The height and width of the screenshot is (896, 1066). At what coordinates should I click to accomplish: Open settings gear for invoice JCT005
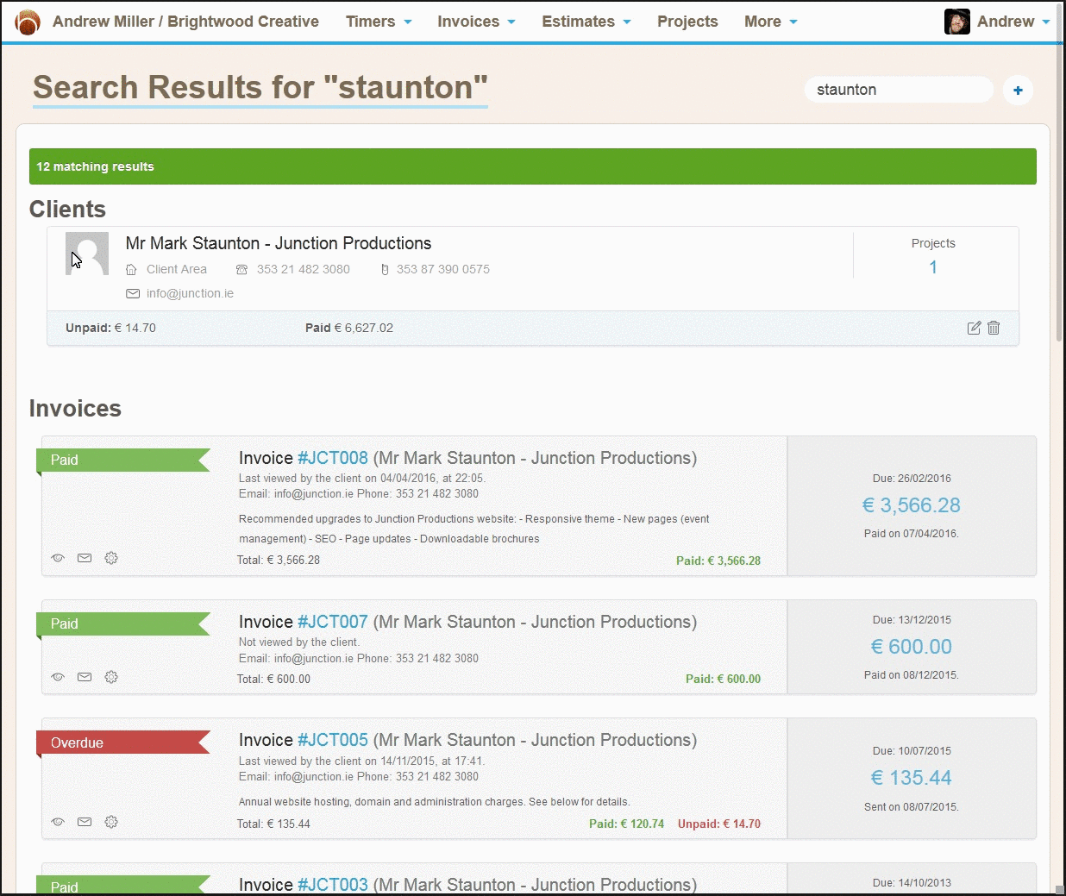111,822
